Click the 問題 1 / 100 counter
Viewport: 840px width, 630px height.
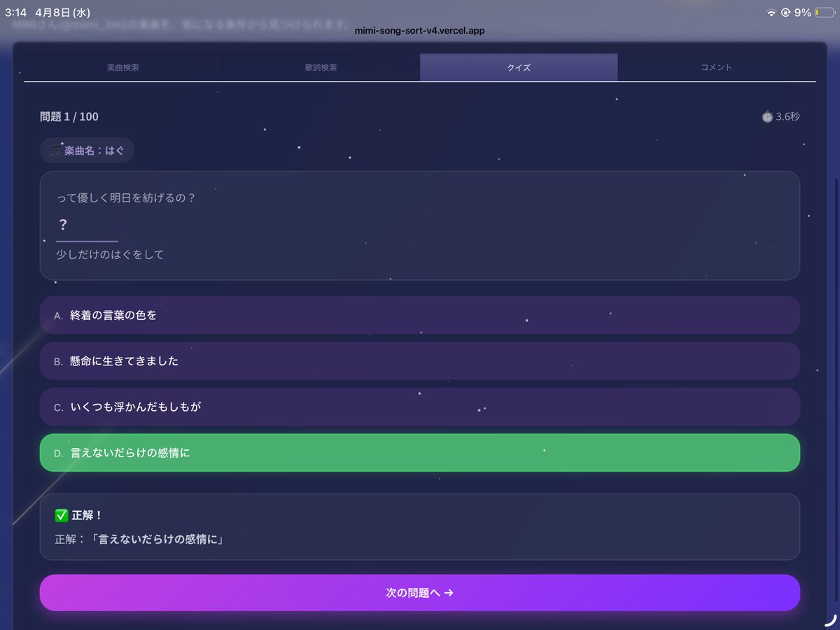pos(69,117)
